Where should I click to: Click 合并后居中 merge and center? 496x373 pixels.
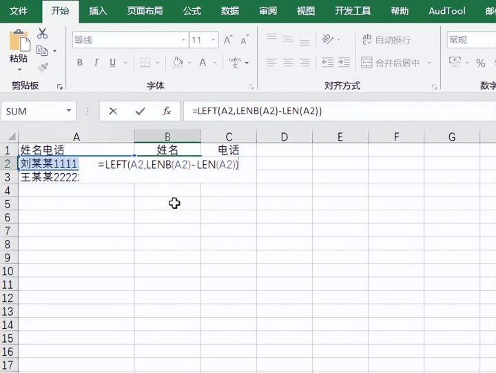pos(391,62)
